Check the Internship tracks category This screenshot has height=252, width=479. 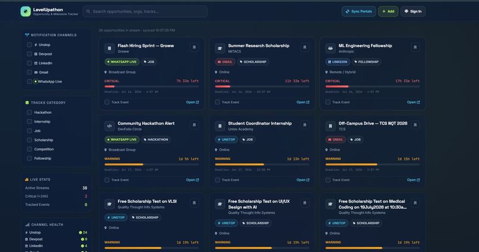click(29, 122)
